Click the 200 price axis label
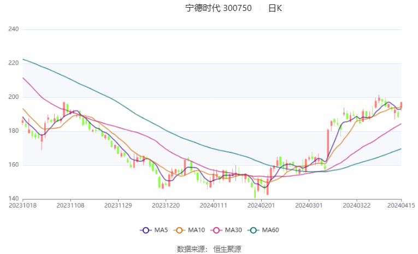Screen dimensions: 418x254 14,97
